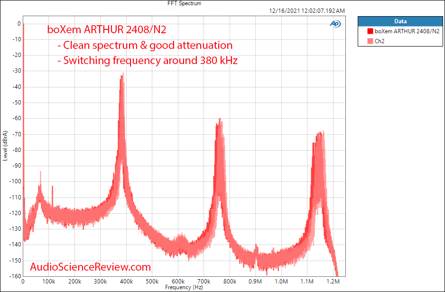
Task: Click the 1.2M frequency axis tick label
Action: point(333,282)
